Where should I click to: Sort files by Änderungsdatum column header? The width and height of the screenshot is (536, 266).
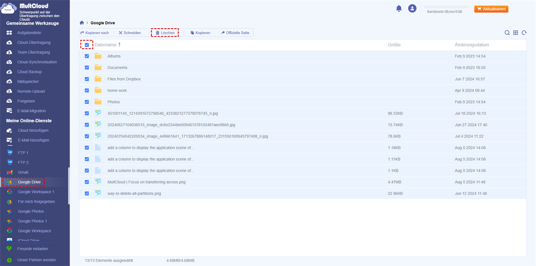pos(471,45)
